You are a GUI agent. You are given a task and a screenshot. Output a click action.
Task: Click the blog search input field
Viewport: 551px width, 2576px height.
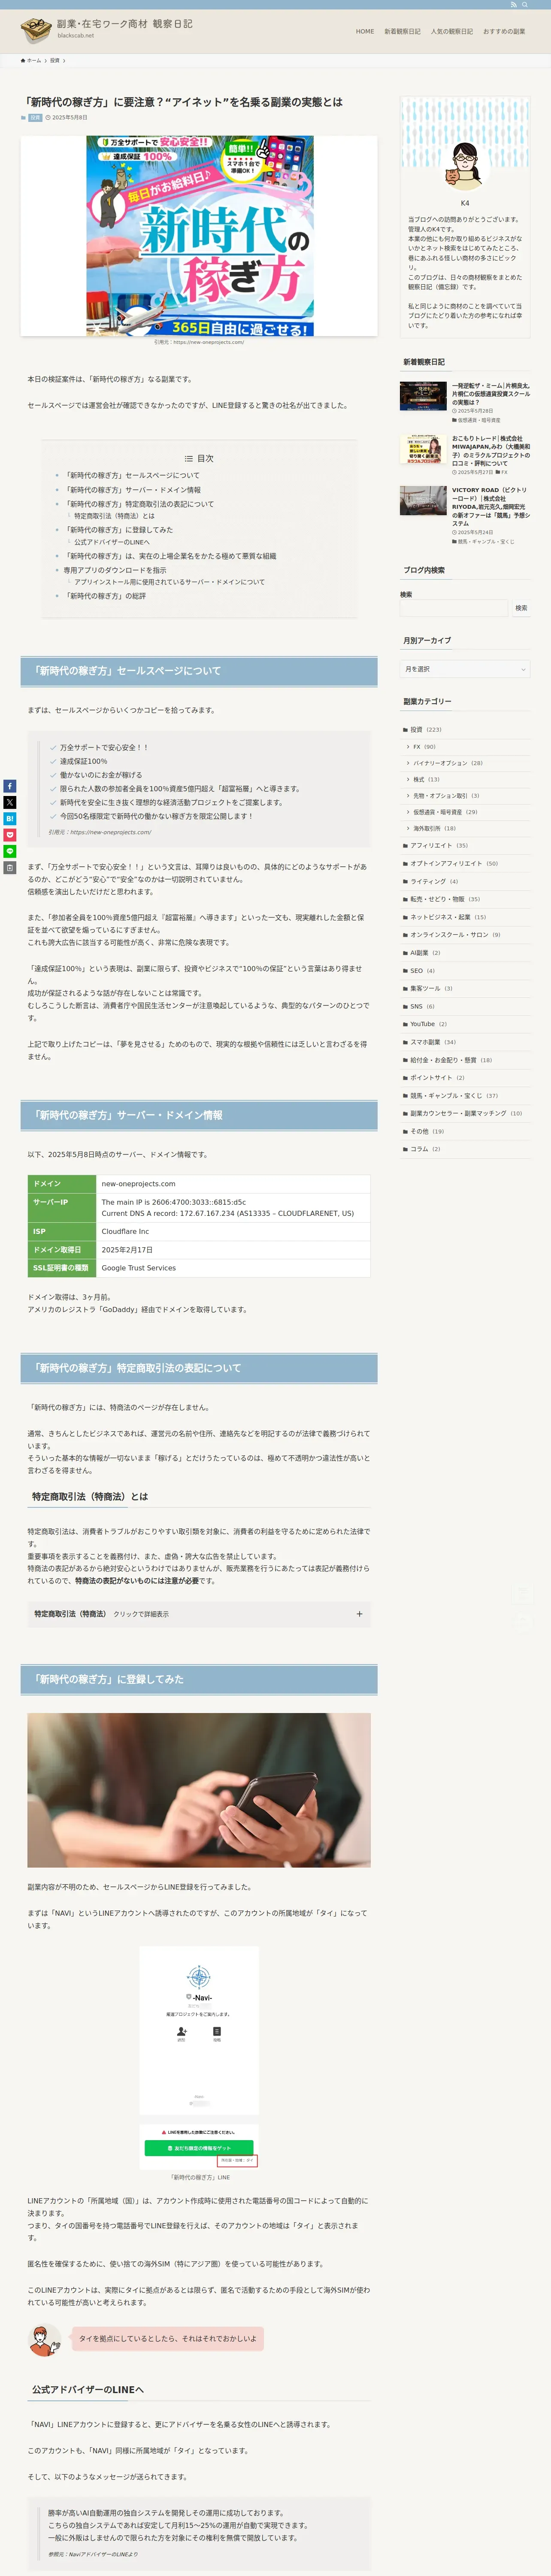tap(454, 608)
